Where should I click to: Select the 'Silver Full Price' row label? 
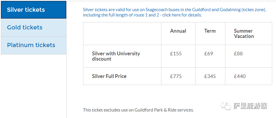[109, 76]
